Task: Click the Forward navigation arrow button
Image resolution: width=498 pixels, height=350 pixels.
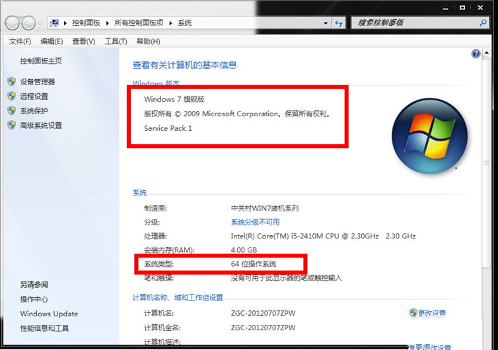Action: [x=28, y=23]
